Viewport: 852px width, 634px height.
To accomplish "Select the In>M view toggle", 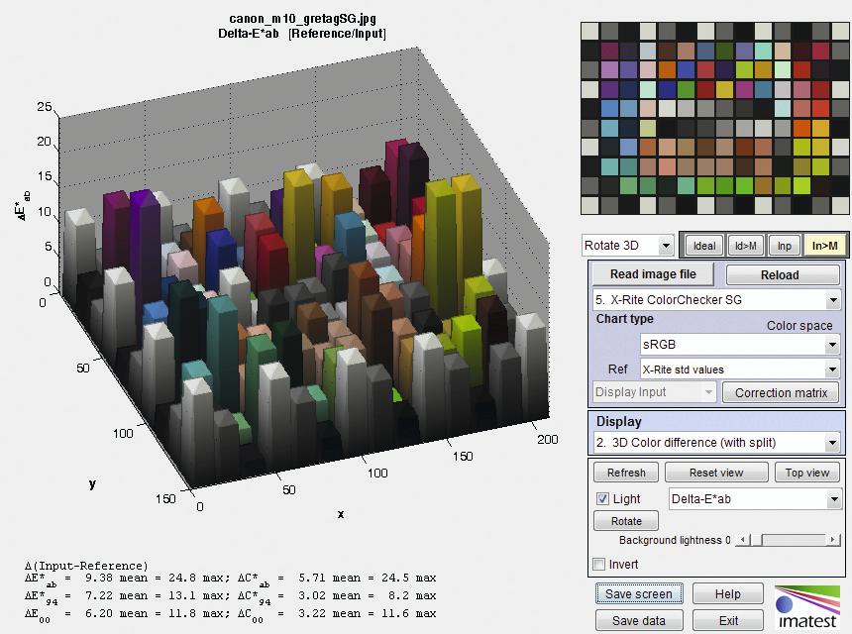I will (x=824, y=246).
